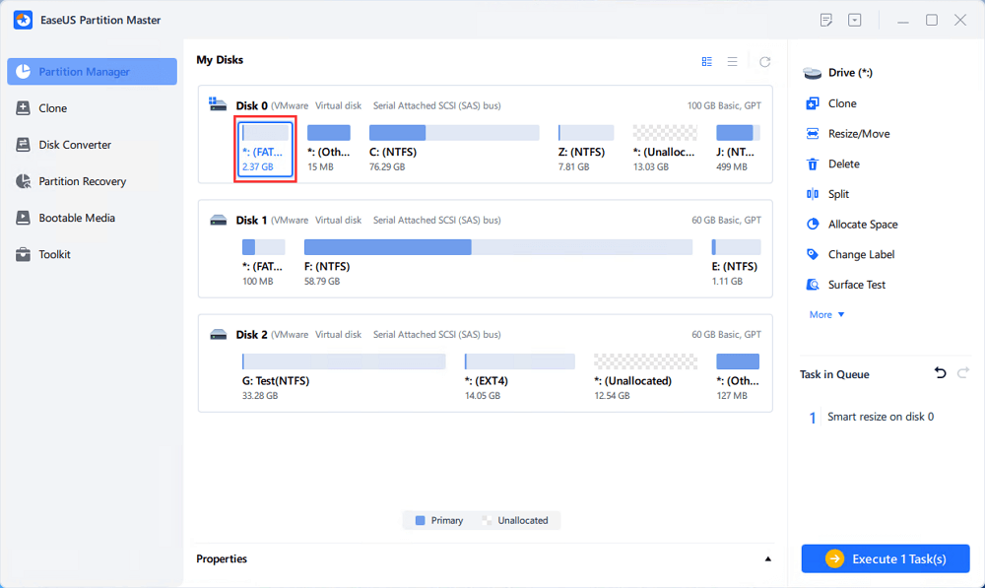Screen dimensions: 985x588
Task: Select the Z: (NTFS) partition
Action: coord(585,149)
